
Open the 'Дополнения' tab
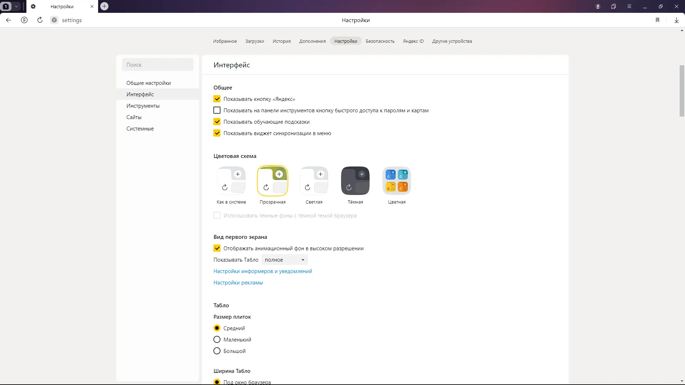coord(312,41)
